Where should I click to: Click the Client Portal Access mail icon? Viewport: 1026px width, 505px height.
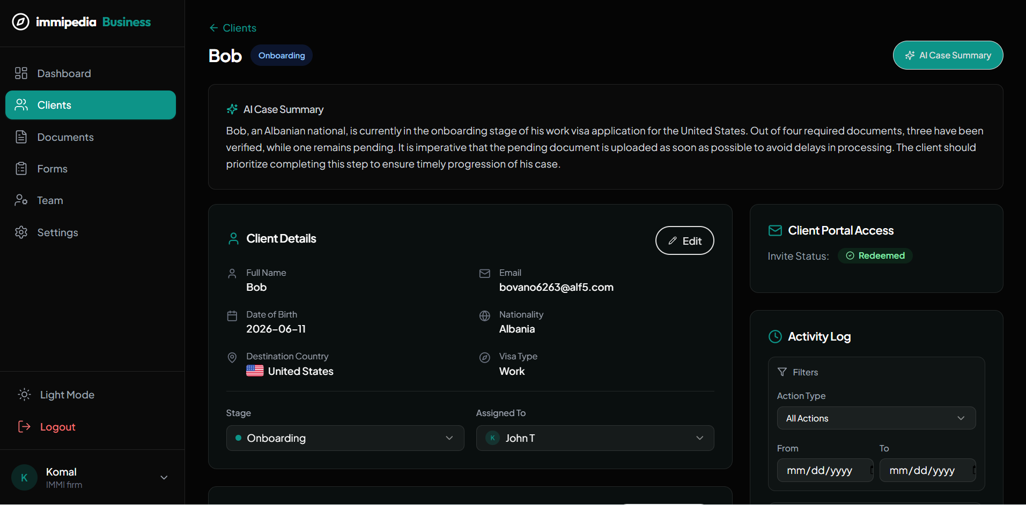click(775, 231)
